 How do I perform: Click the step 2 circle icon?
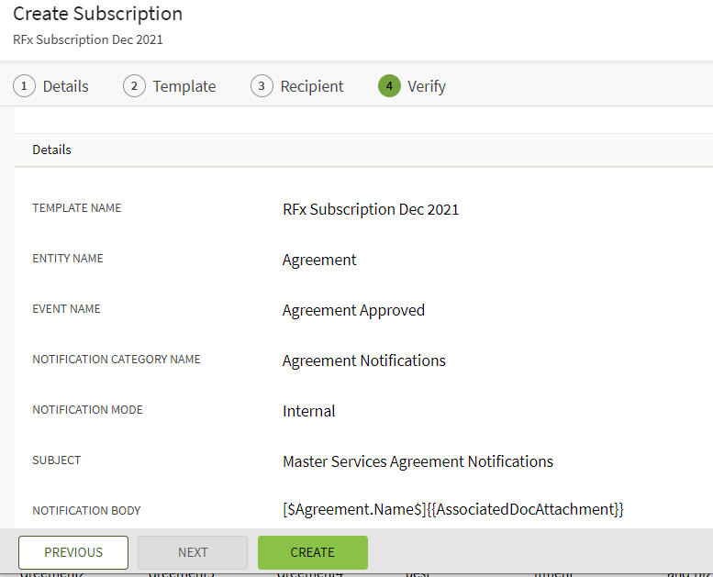point(135,86)
